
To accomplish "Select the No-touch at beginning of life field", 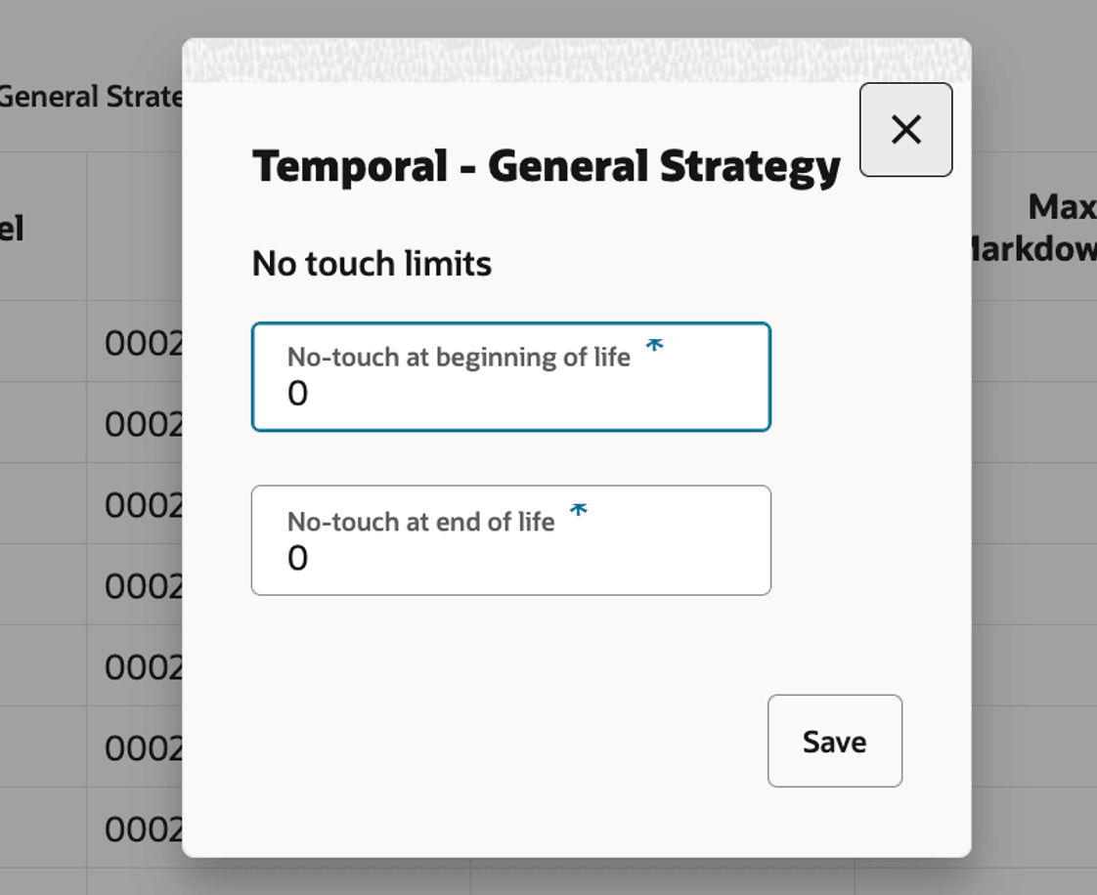I will point(510,376).
